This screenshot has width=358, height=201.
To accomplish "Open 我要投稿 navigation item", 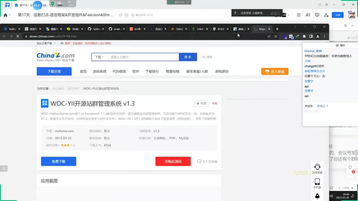I will point(172,71).
